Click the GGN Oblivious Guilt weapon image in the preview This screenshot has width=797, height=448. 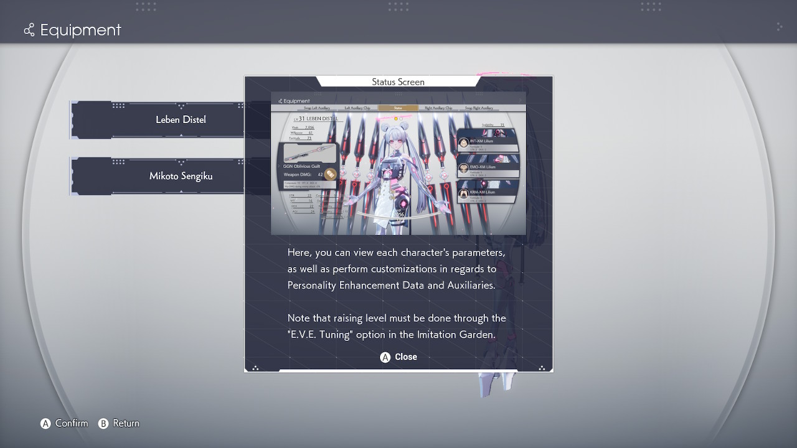(x=310, y=152)
